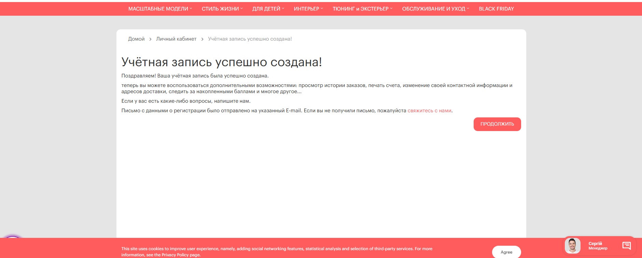Expand the МАСШТАБНЫЕ МОДЕЛИ dropdown arrow
Image resolution: width=642 pixels, height=258 pixels.
tap(191, 9)
